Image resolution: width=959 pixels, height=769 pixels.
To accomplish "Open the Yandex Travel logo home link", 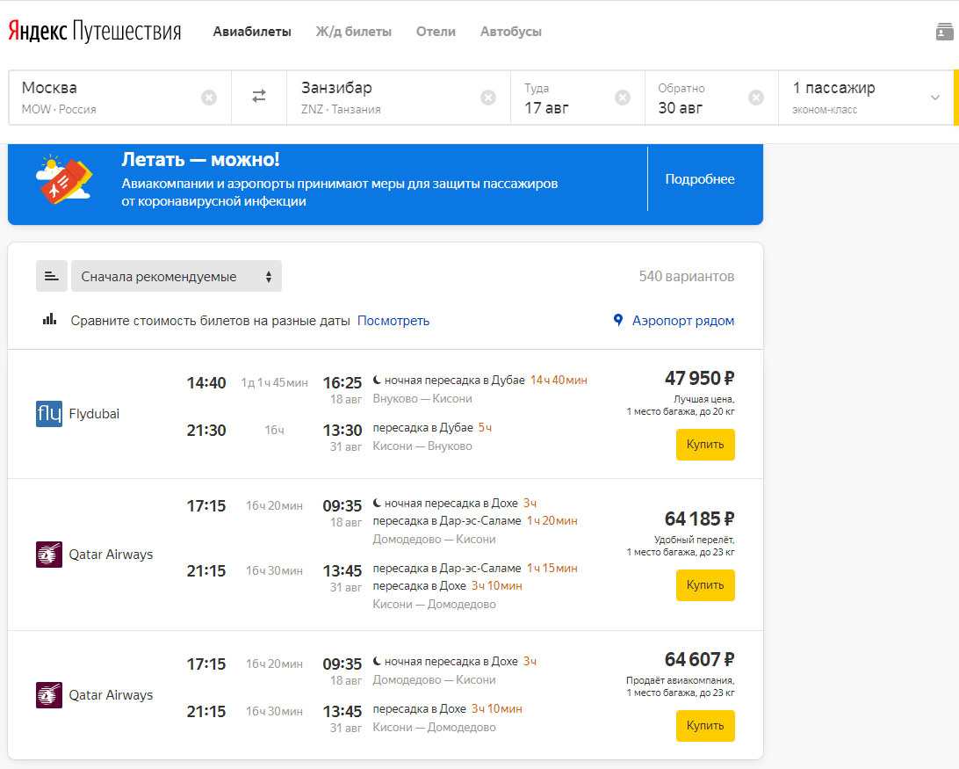I will [x=94, y=32].
